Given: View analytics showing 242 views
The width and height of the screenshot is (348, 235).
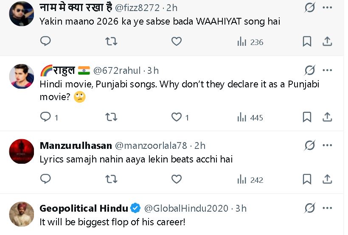Looking at the screenshot, I should pyautogui.click(x=250, y=180).
